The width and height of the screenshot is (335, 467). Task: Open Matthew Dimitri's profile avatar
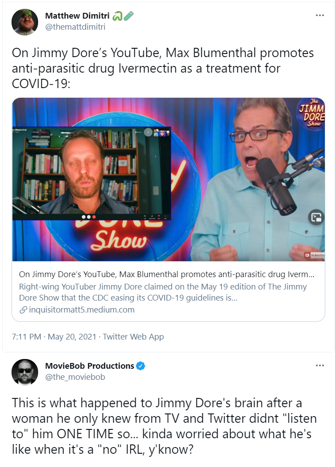(25, 22)
